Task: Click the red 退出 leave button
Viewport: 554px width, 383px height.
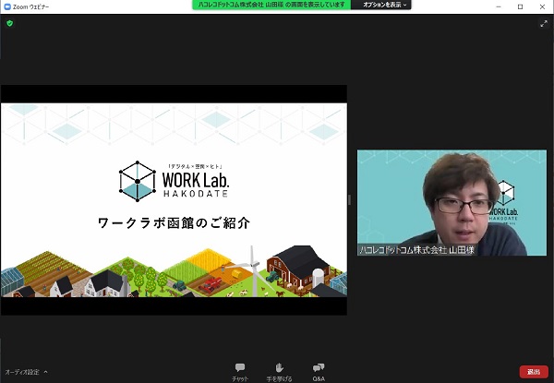Action: click(534, 372)
